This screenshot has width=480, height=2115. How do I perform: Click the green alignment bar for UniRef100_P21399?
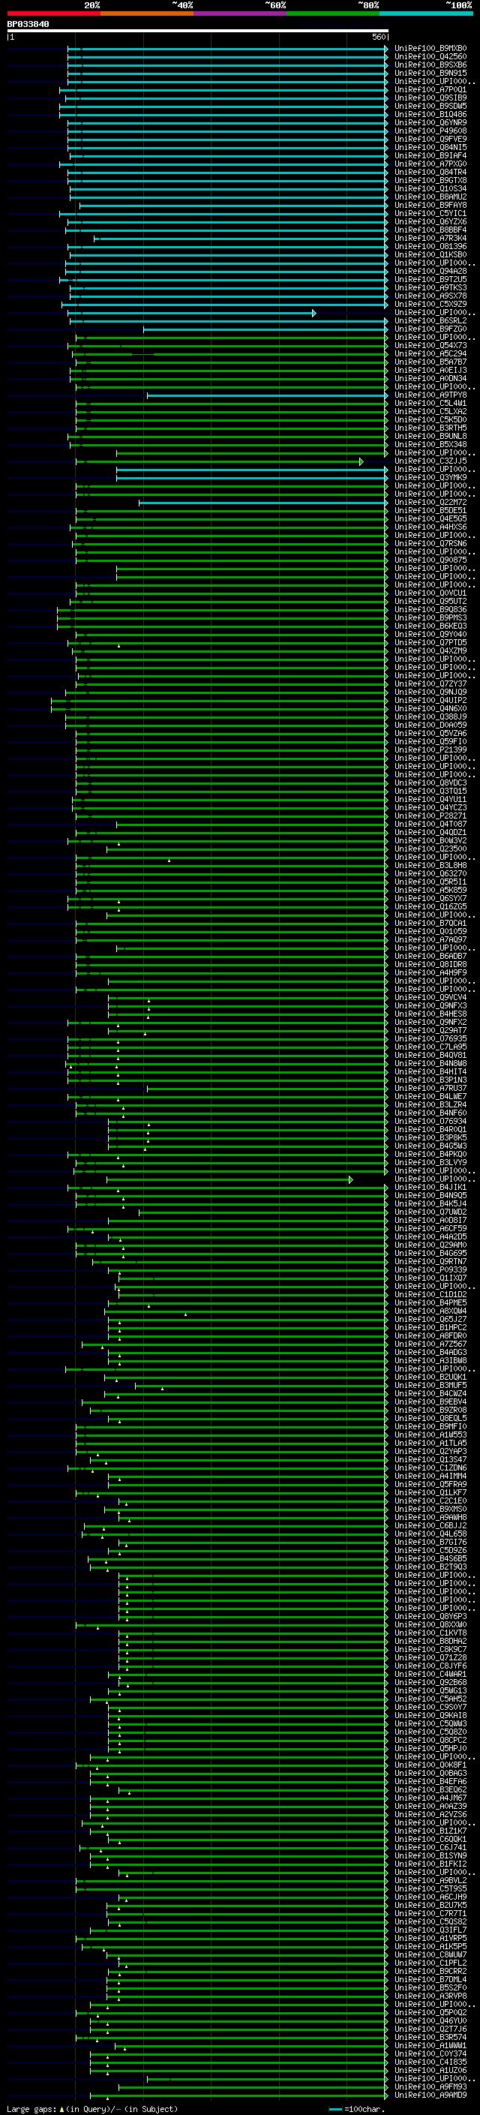pyautogui.click(x=232, y=750)
